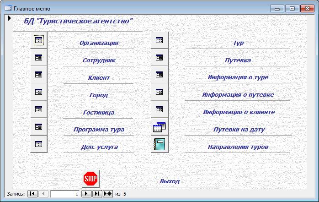Click the record number input field
Image resolution: width=319 pixels, height=202 pixels.
65,194
